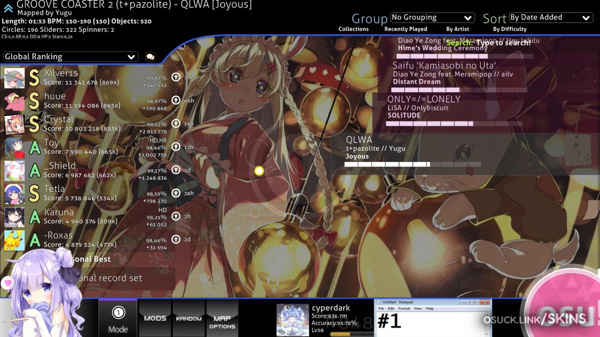Viewport: 600px width, 337px height.
Task: Click the arrow icon on Tetla's score row
Action: 176,193
